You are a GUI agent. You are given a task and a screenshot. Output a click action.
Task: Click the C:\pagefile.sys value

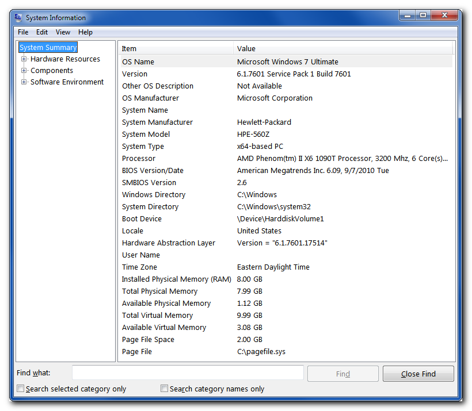coord(261,351)
